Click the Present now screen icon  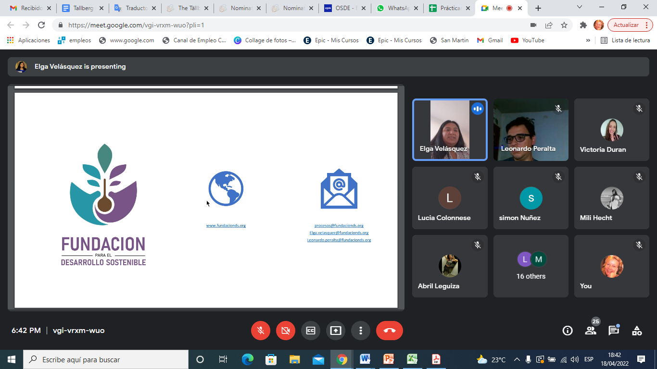tap(336, 331)
